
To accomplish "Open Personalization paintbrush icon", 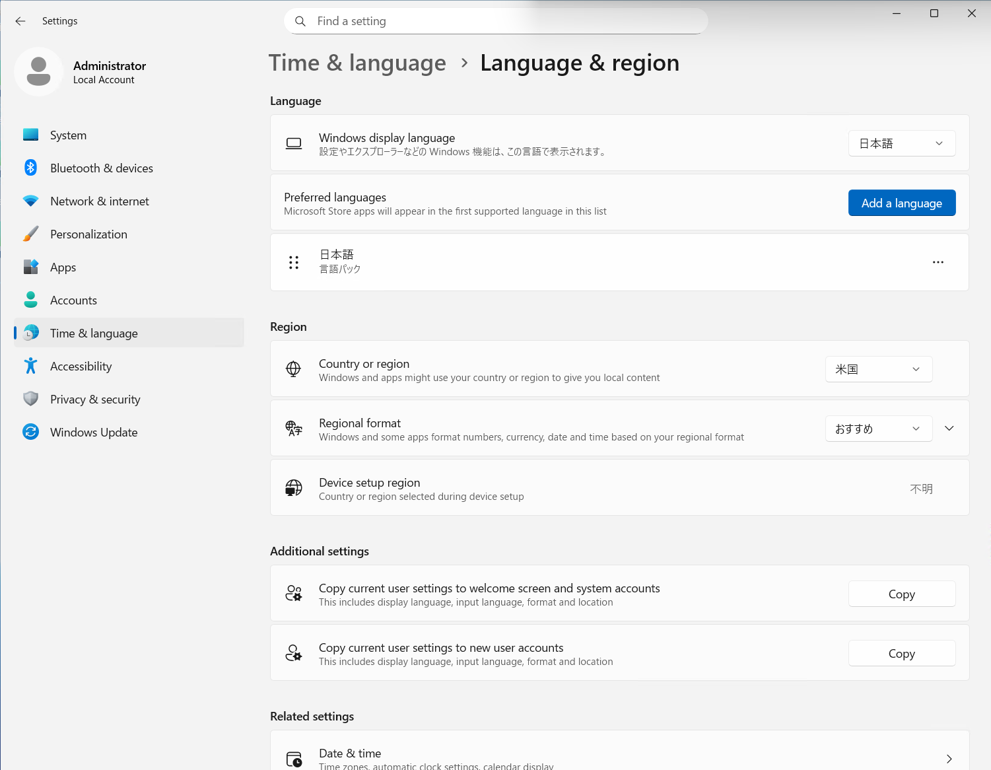I will tap(30, 234).
